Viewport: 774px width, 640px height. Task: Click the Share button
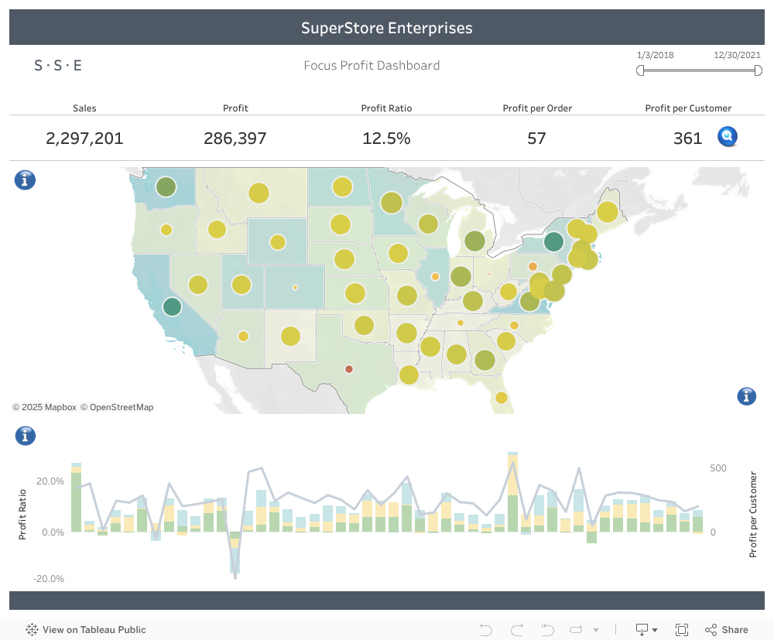pyautogui.click(x=727, y=629)
